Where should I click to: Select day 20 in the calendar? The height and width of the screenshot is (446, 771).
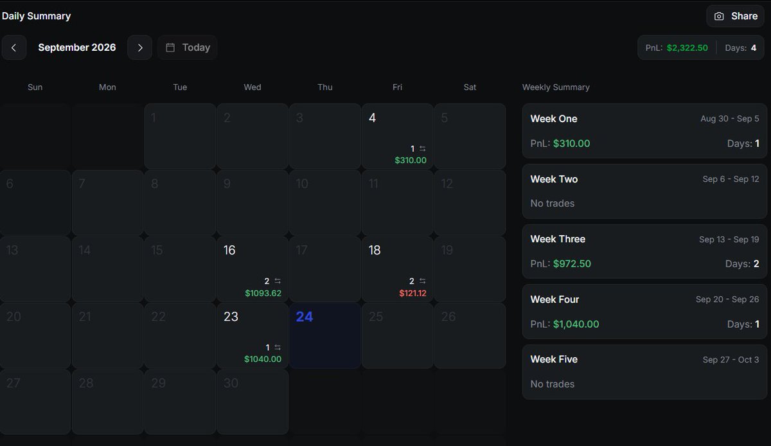(x=35, y=335)
